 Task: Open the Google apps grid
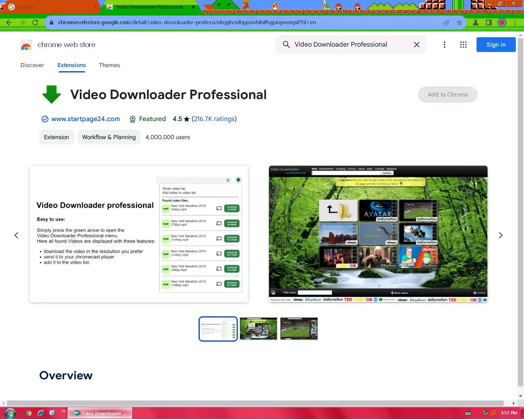point(463,45)
